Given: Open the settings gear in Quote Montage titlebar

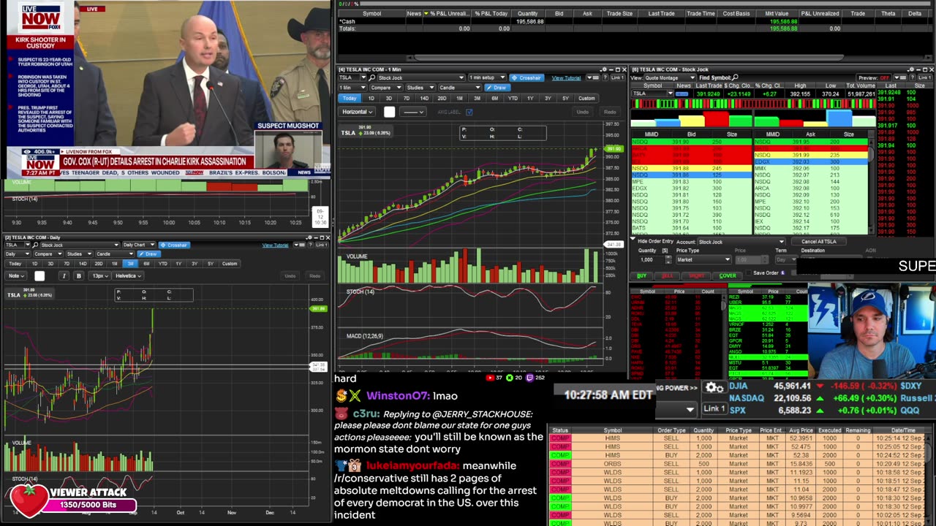Looking at the screenshot, I should (x=910, y=69).
